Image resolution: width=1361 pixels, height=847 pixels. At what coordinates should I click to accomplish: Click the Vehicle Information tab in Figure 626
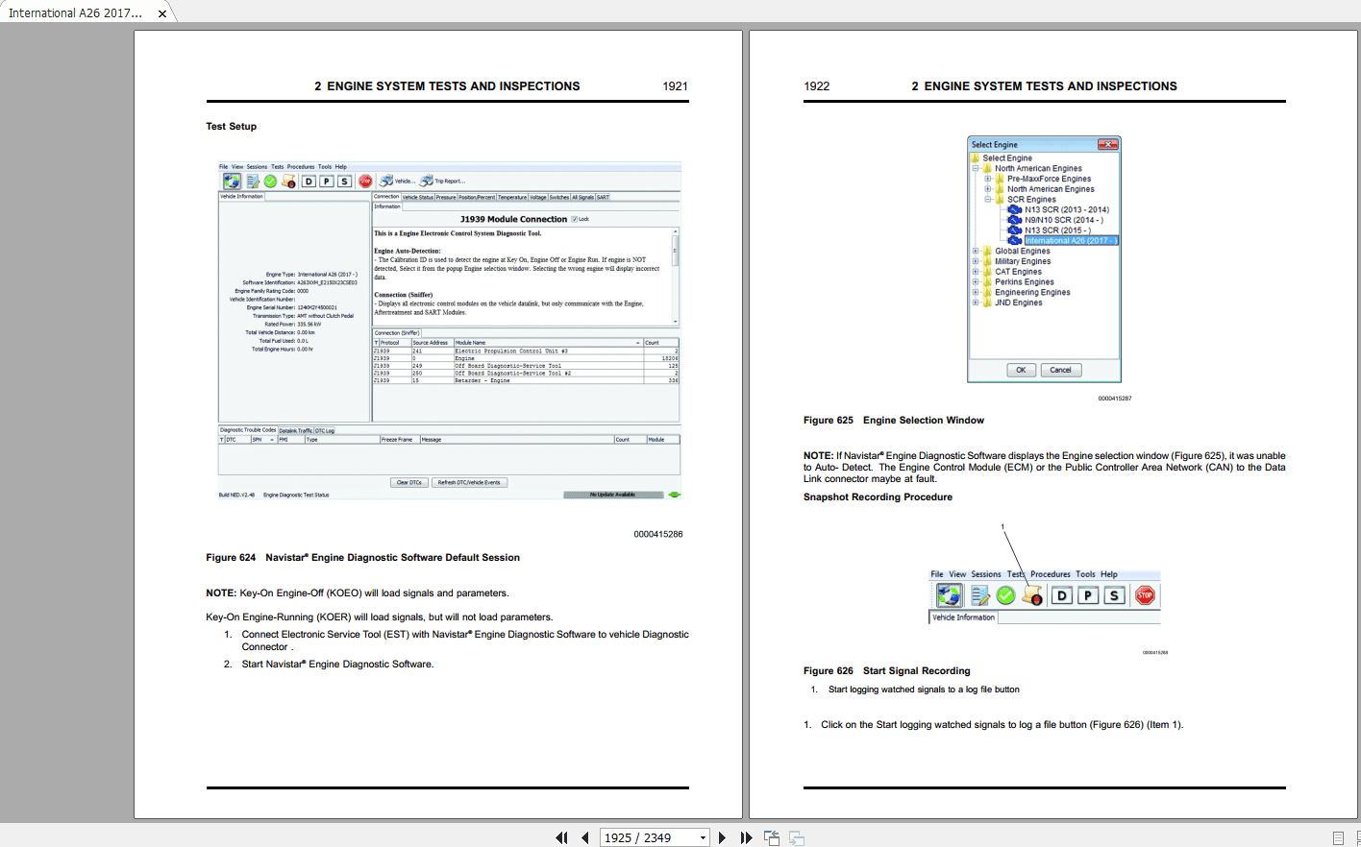point(963,617)
